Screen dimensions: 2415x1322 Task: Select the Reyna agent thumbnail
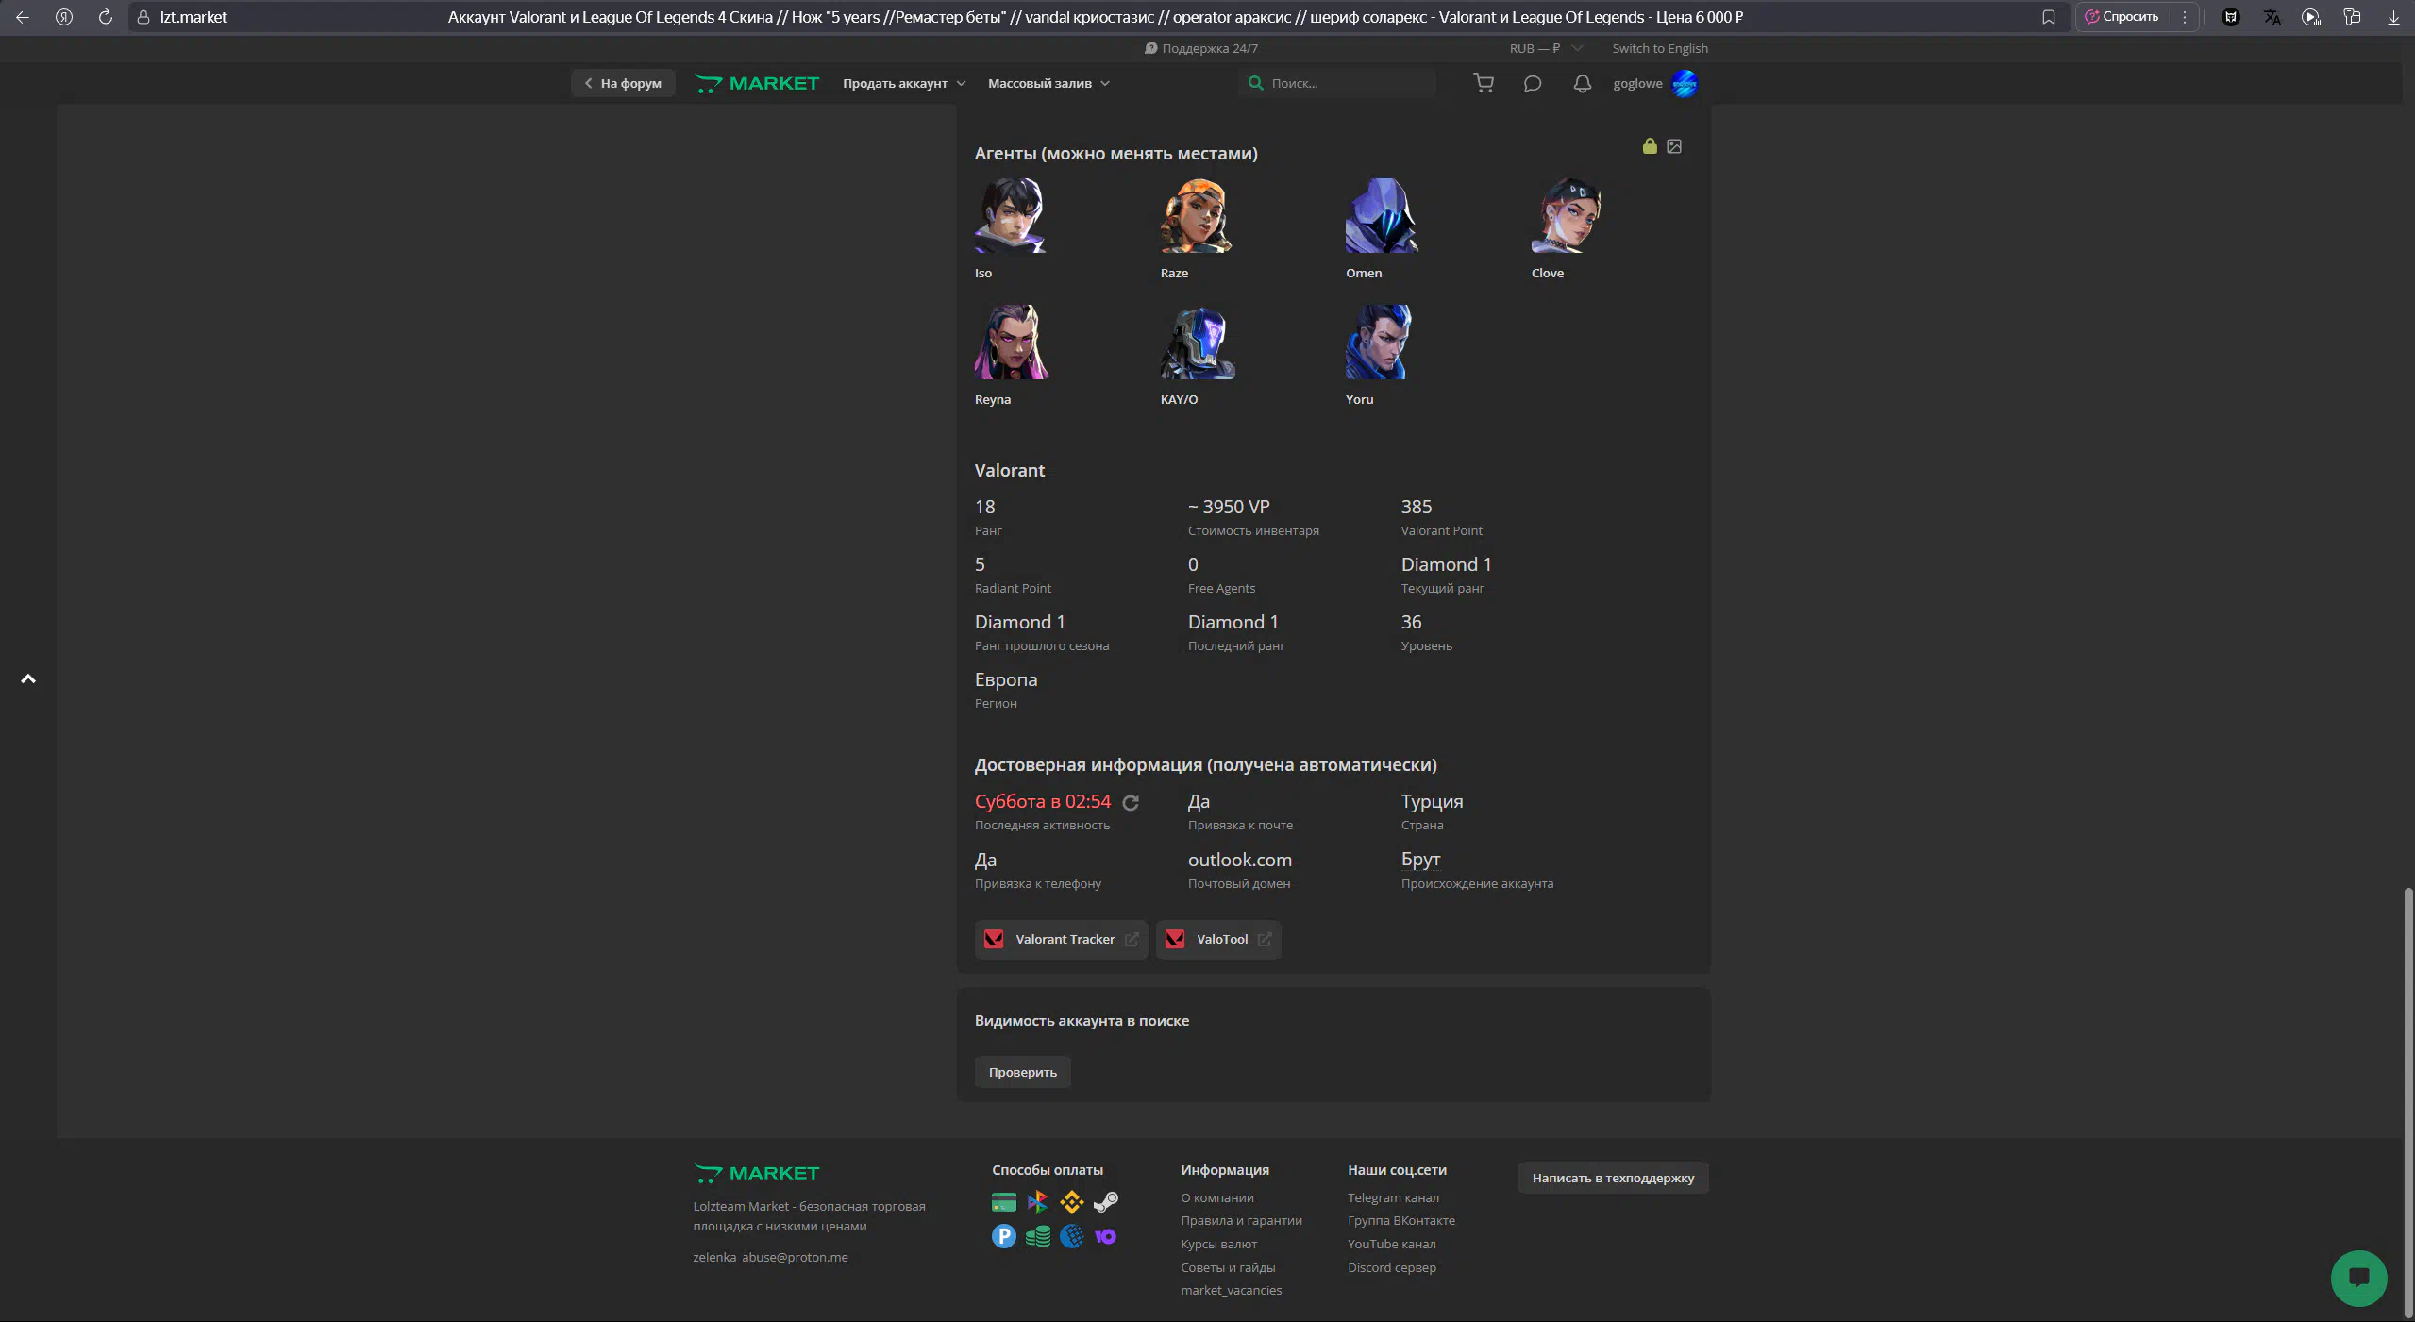tap(1011, 342)
